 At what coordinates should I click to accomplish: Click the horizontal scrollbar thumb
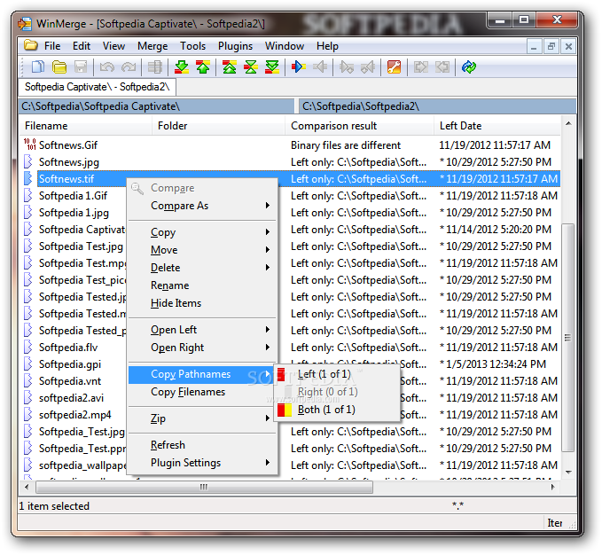(x=204, y=487)
